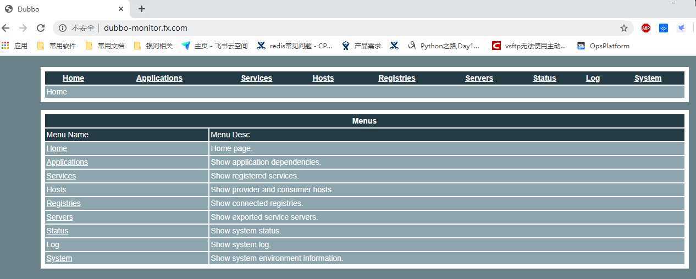This screenshot has width=696, height=279.
Task: Go back with browser back arrow
Action: tap(6, 28)
